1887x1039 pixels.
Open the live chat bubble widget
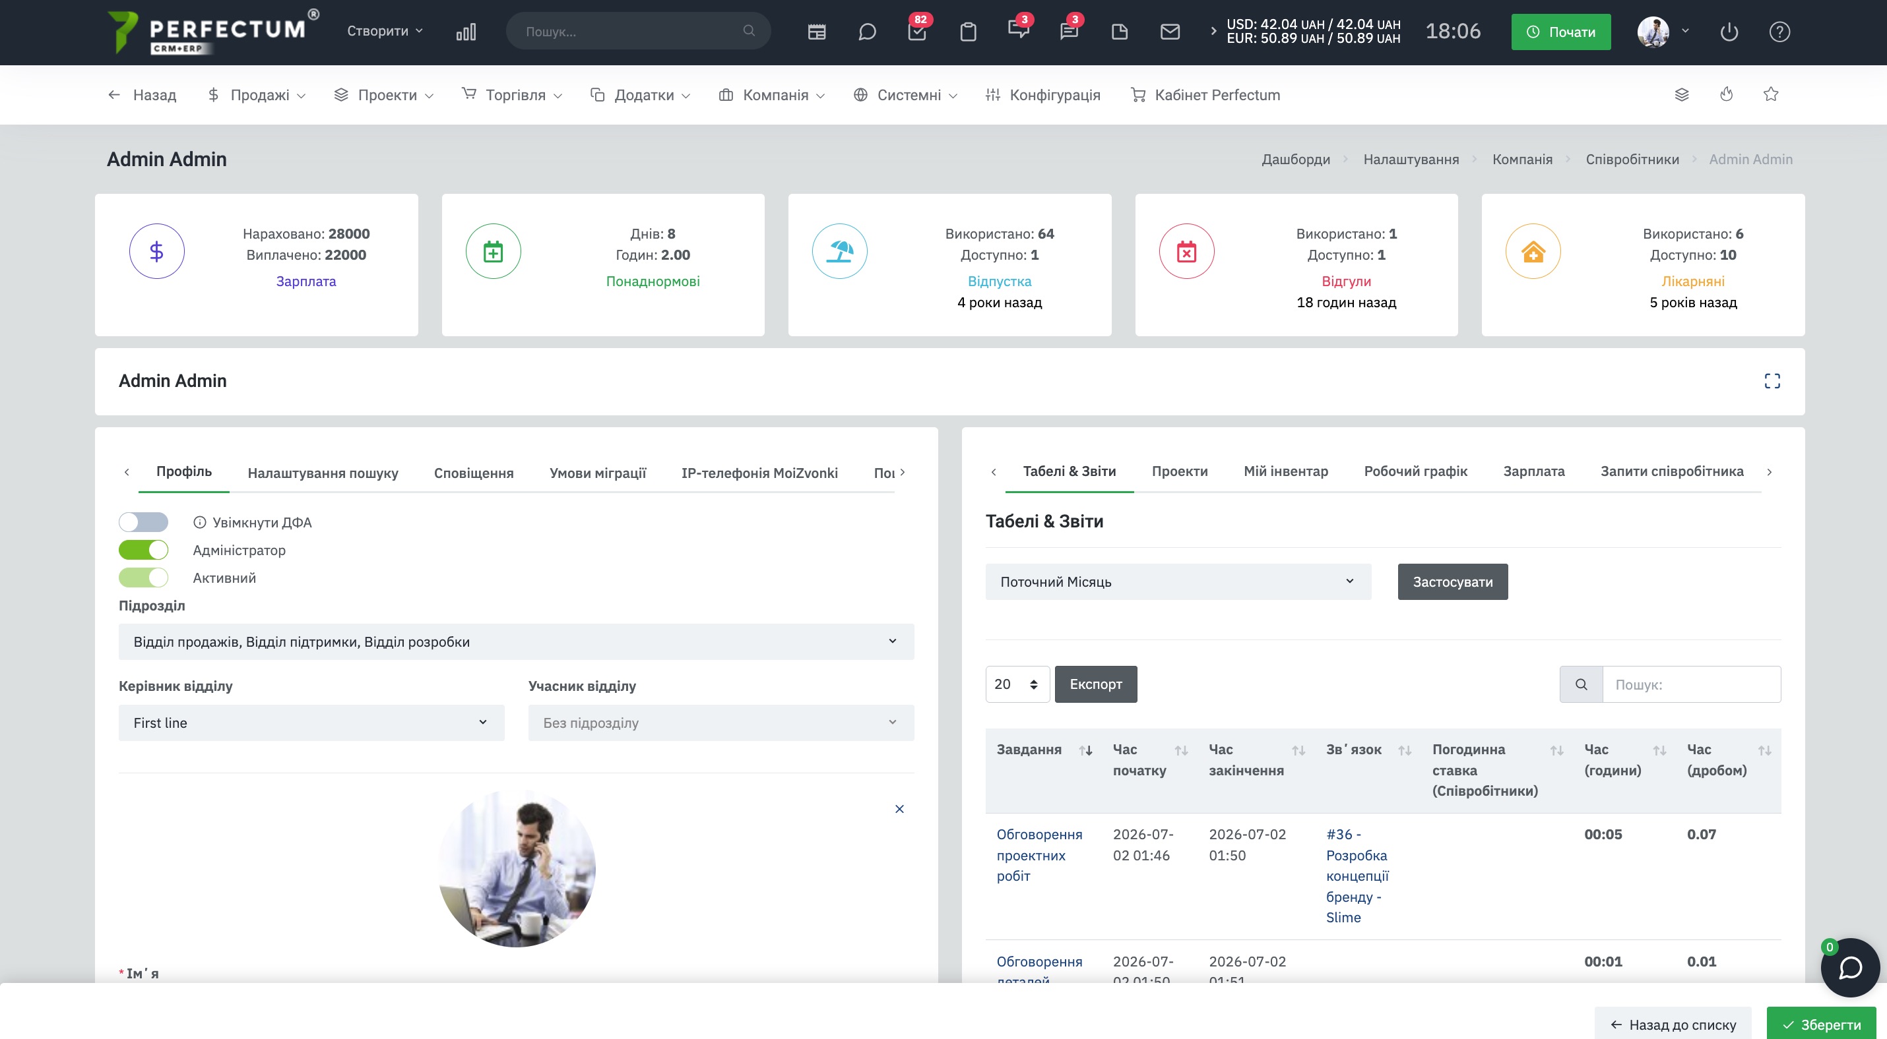(x=1849, y=967)
